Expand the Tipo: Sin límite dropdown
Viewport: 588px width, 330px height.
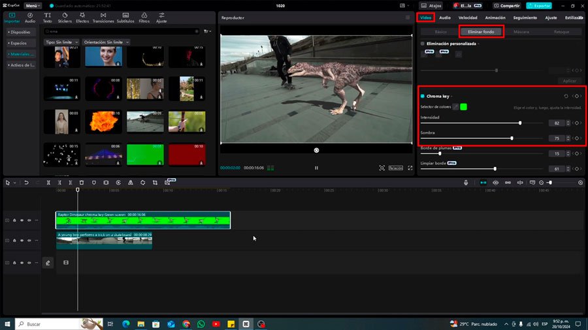pos(62,42)
